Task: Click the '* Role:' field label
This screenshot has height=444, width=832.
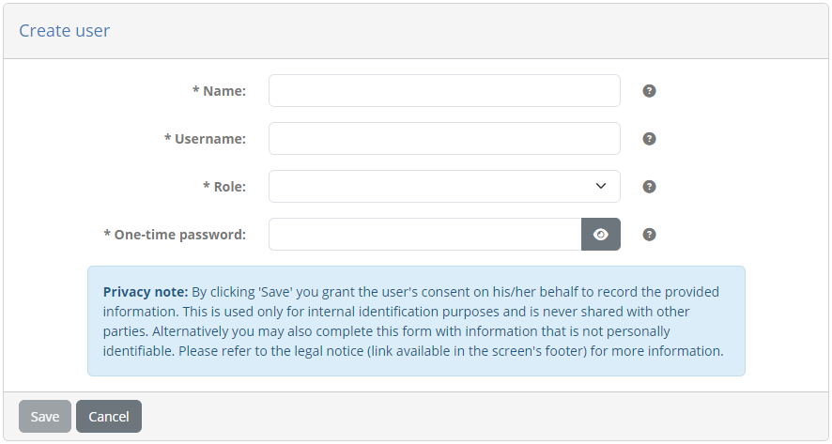Action: pyautogui.click(x=224, y=186)
